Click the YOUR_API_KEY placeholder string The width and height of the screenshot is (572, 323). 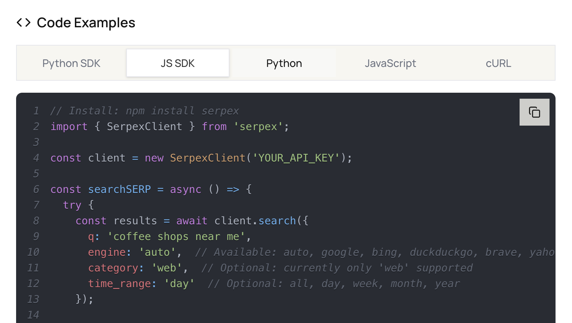pos(295,158)
